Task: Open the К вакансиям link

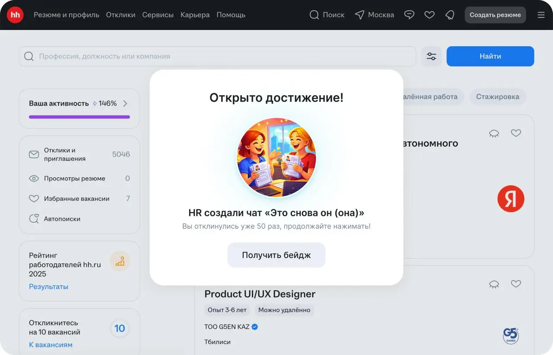Action: pyautogui.click(x=51, y=345)
